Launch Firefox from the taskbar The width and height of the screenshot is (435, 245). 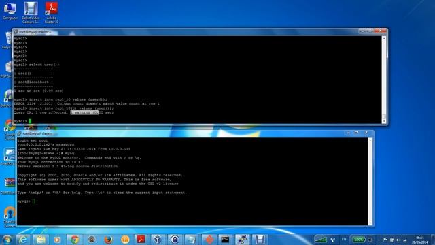click(x=108, y=240)
